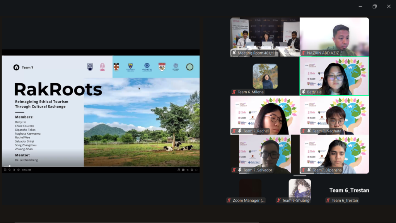Click the muted mic icon for Zoom Manager

coord(229,200)
